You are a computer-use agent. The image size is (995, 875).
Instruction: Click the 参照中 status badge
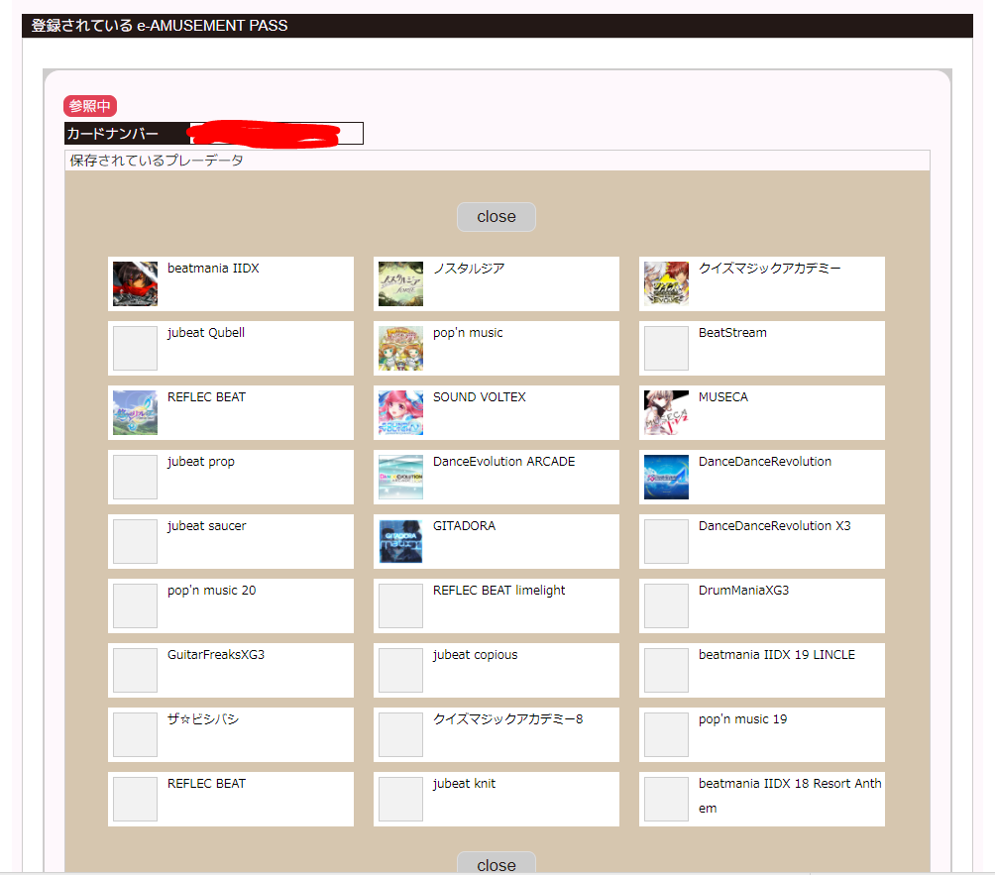pos(90,106)
